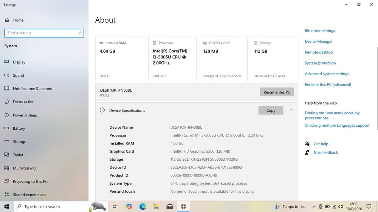Open Finding out how many cores link
Image resolution: width=378 pixels, height=212 pixels.
pos(332,115)
